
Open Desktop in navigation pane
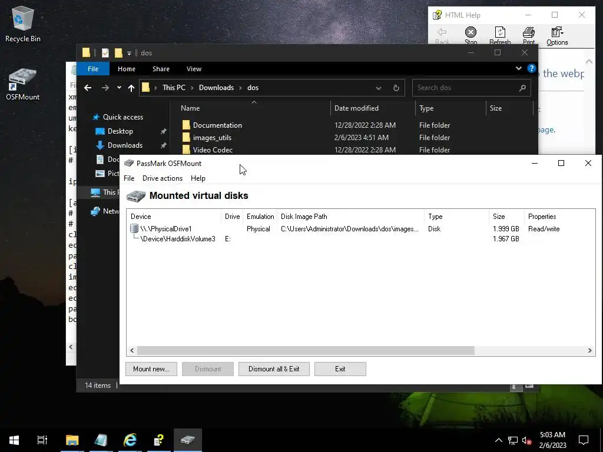tap(120, 131)
